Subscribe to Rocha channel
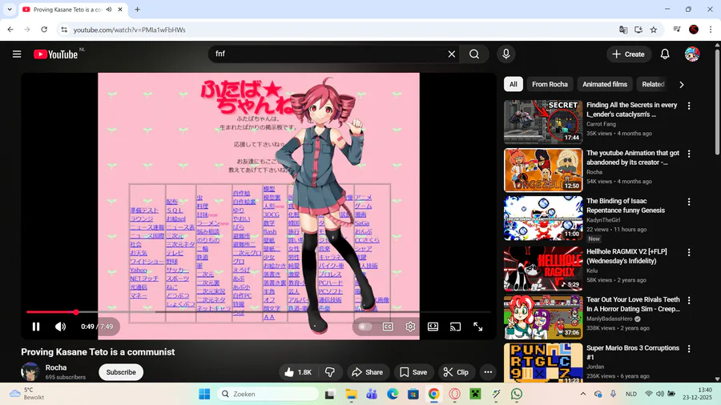The image size is (721, 405). 121,372
